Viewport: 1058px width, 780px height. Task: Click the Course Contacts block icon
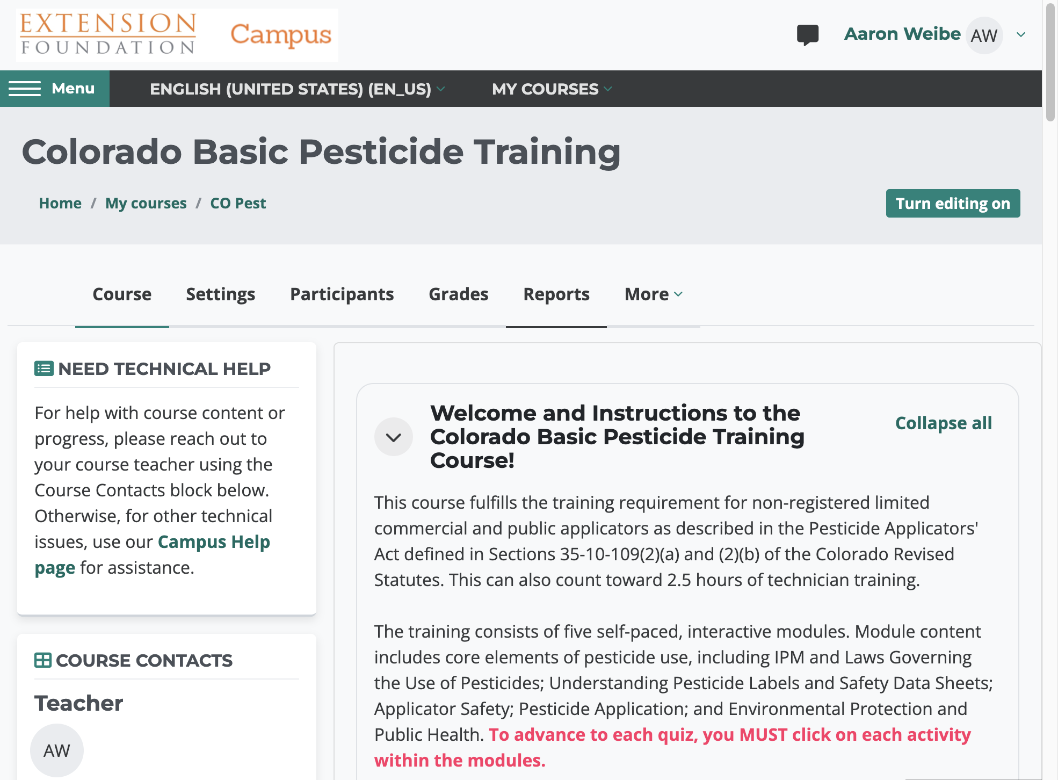coord(42,660)
